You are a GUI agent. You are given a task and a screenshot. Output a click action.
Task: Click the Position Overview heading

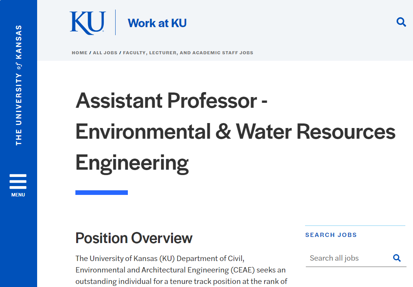click(134, 238)
